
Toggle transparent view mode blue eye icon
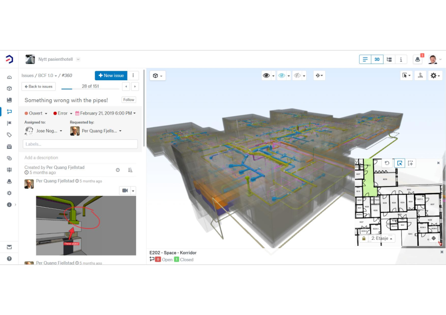pyautogui.click(x=281, y=75)
